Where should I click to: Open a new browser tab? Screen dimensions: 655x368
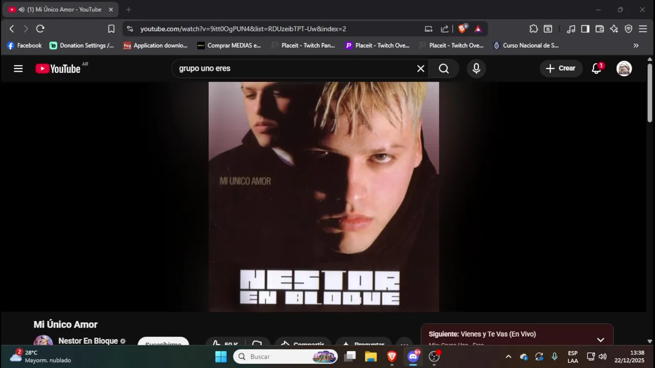coord(128,10)
